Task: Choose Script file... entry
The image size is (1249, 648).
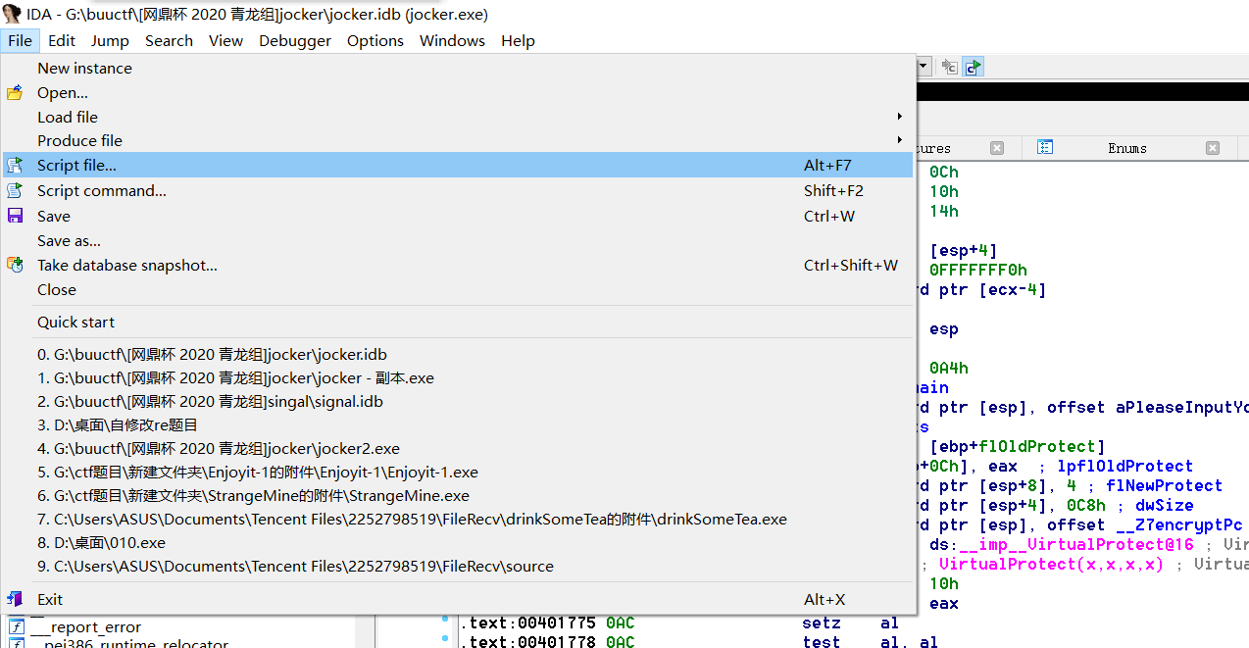Action: pyautogui.click(x=458, y=166)
